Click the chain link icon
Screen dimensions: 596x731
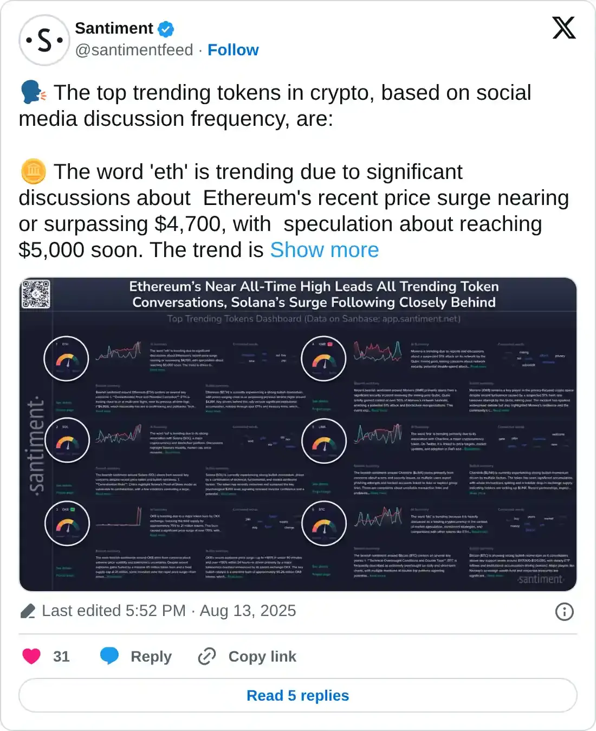point(207,656)
